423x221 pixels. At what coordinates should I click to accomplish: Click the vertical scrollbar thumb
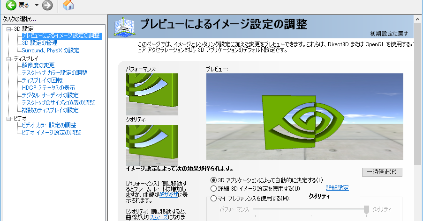(x=417, y=94)
